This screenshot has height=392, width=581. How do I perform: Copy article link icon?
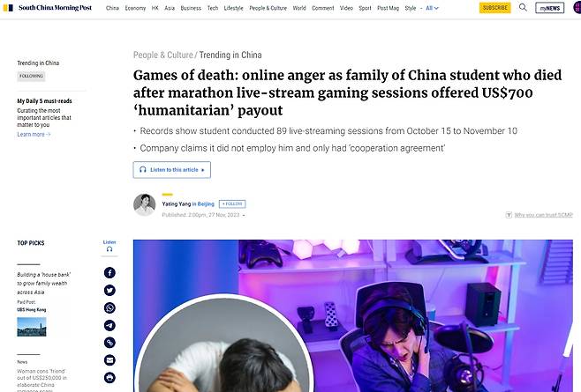109,343
